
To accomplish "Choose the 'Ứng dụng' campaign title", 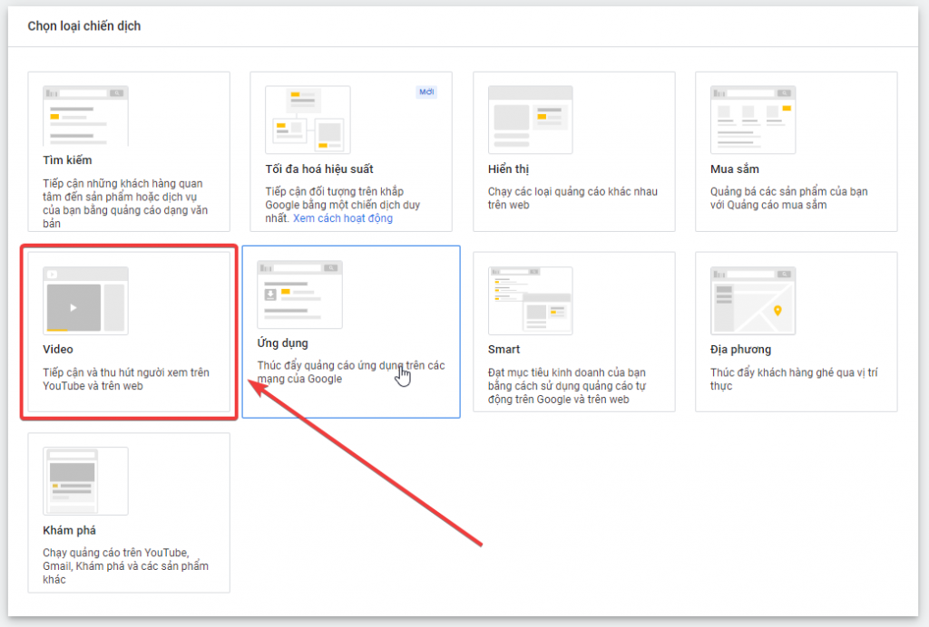I will 283,343.
